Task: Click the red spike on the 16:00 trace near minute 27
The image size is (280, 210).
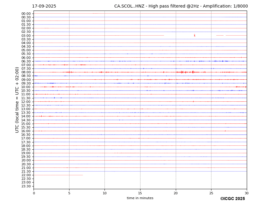Action: 225,131
